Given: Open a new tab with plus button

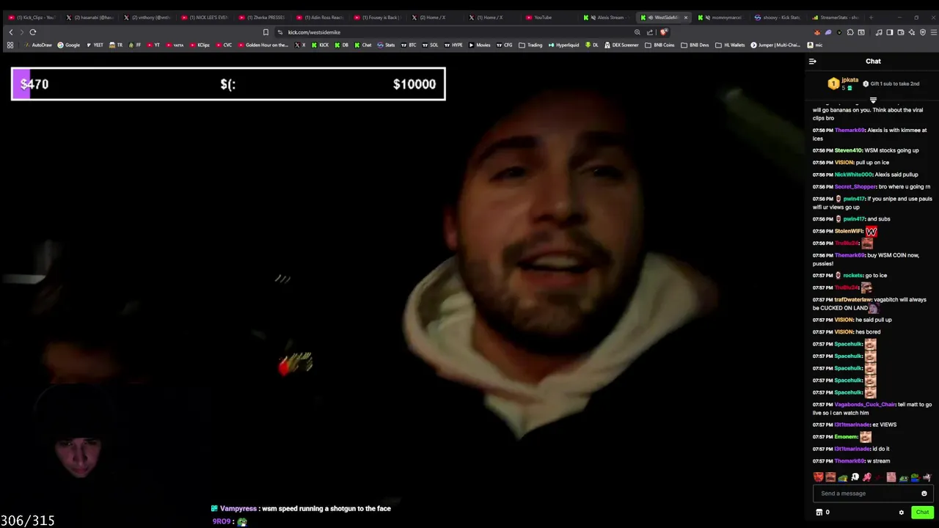Looking at the screenshot, I should [x=872, y=18].
